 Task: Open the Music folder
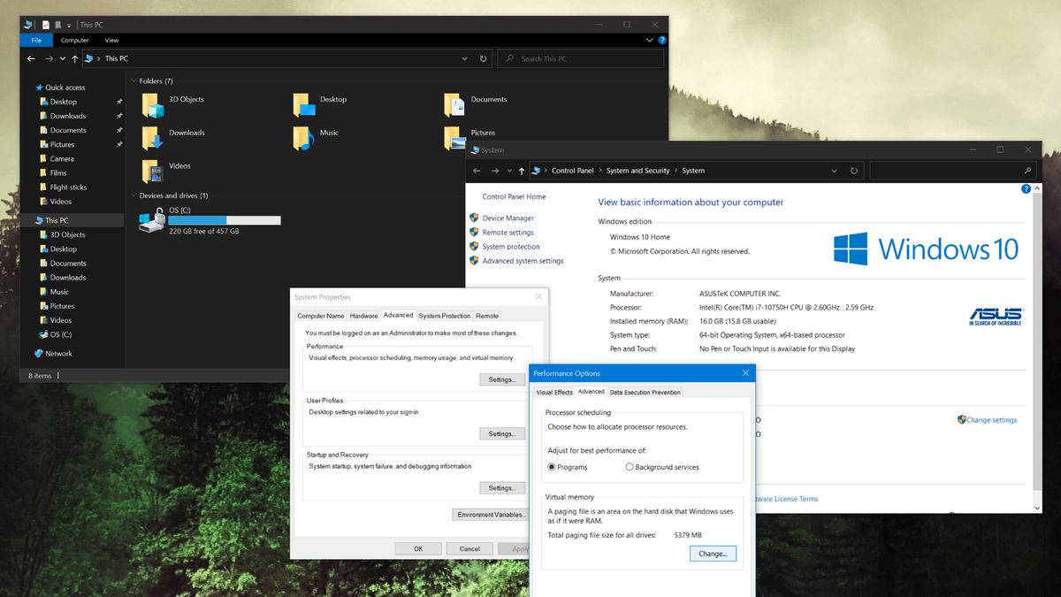click(327, 133)
